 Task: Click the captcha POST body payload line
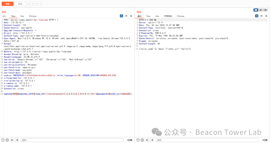[x=67, y=94]
